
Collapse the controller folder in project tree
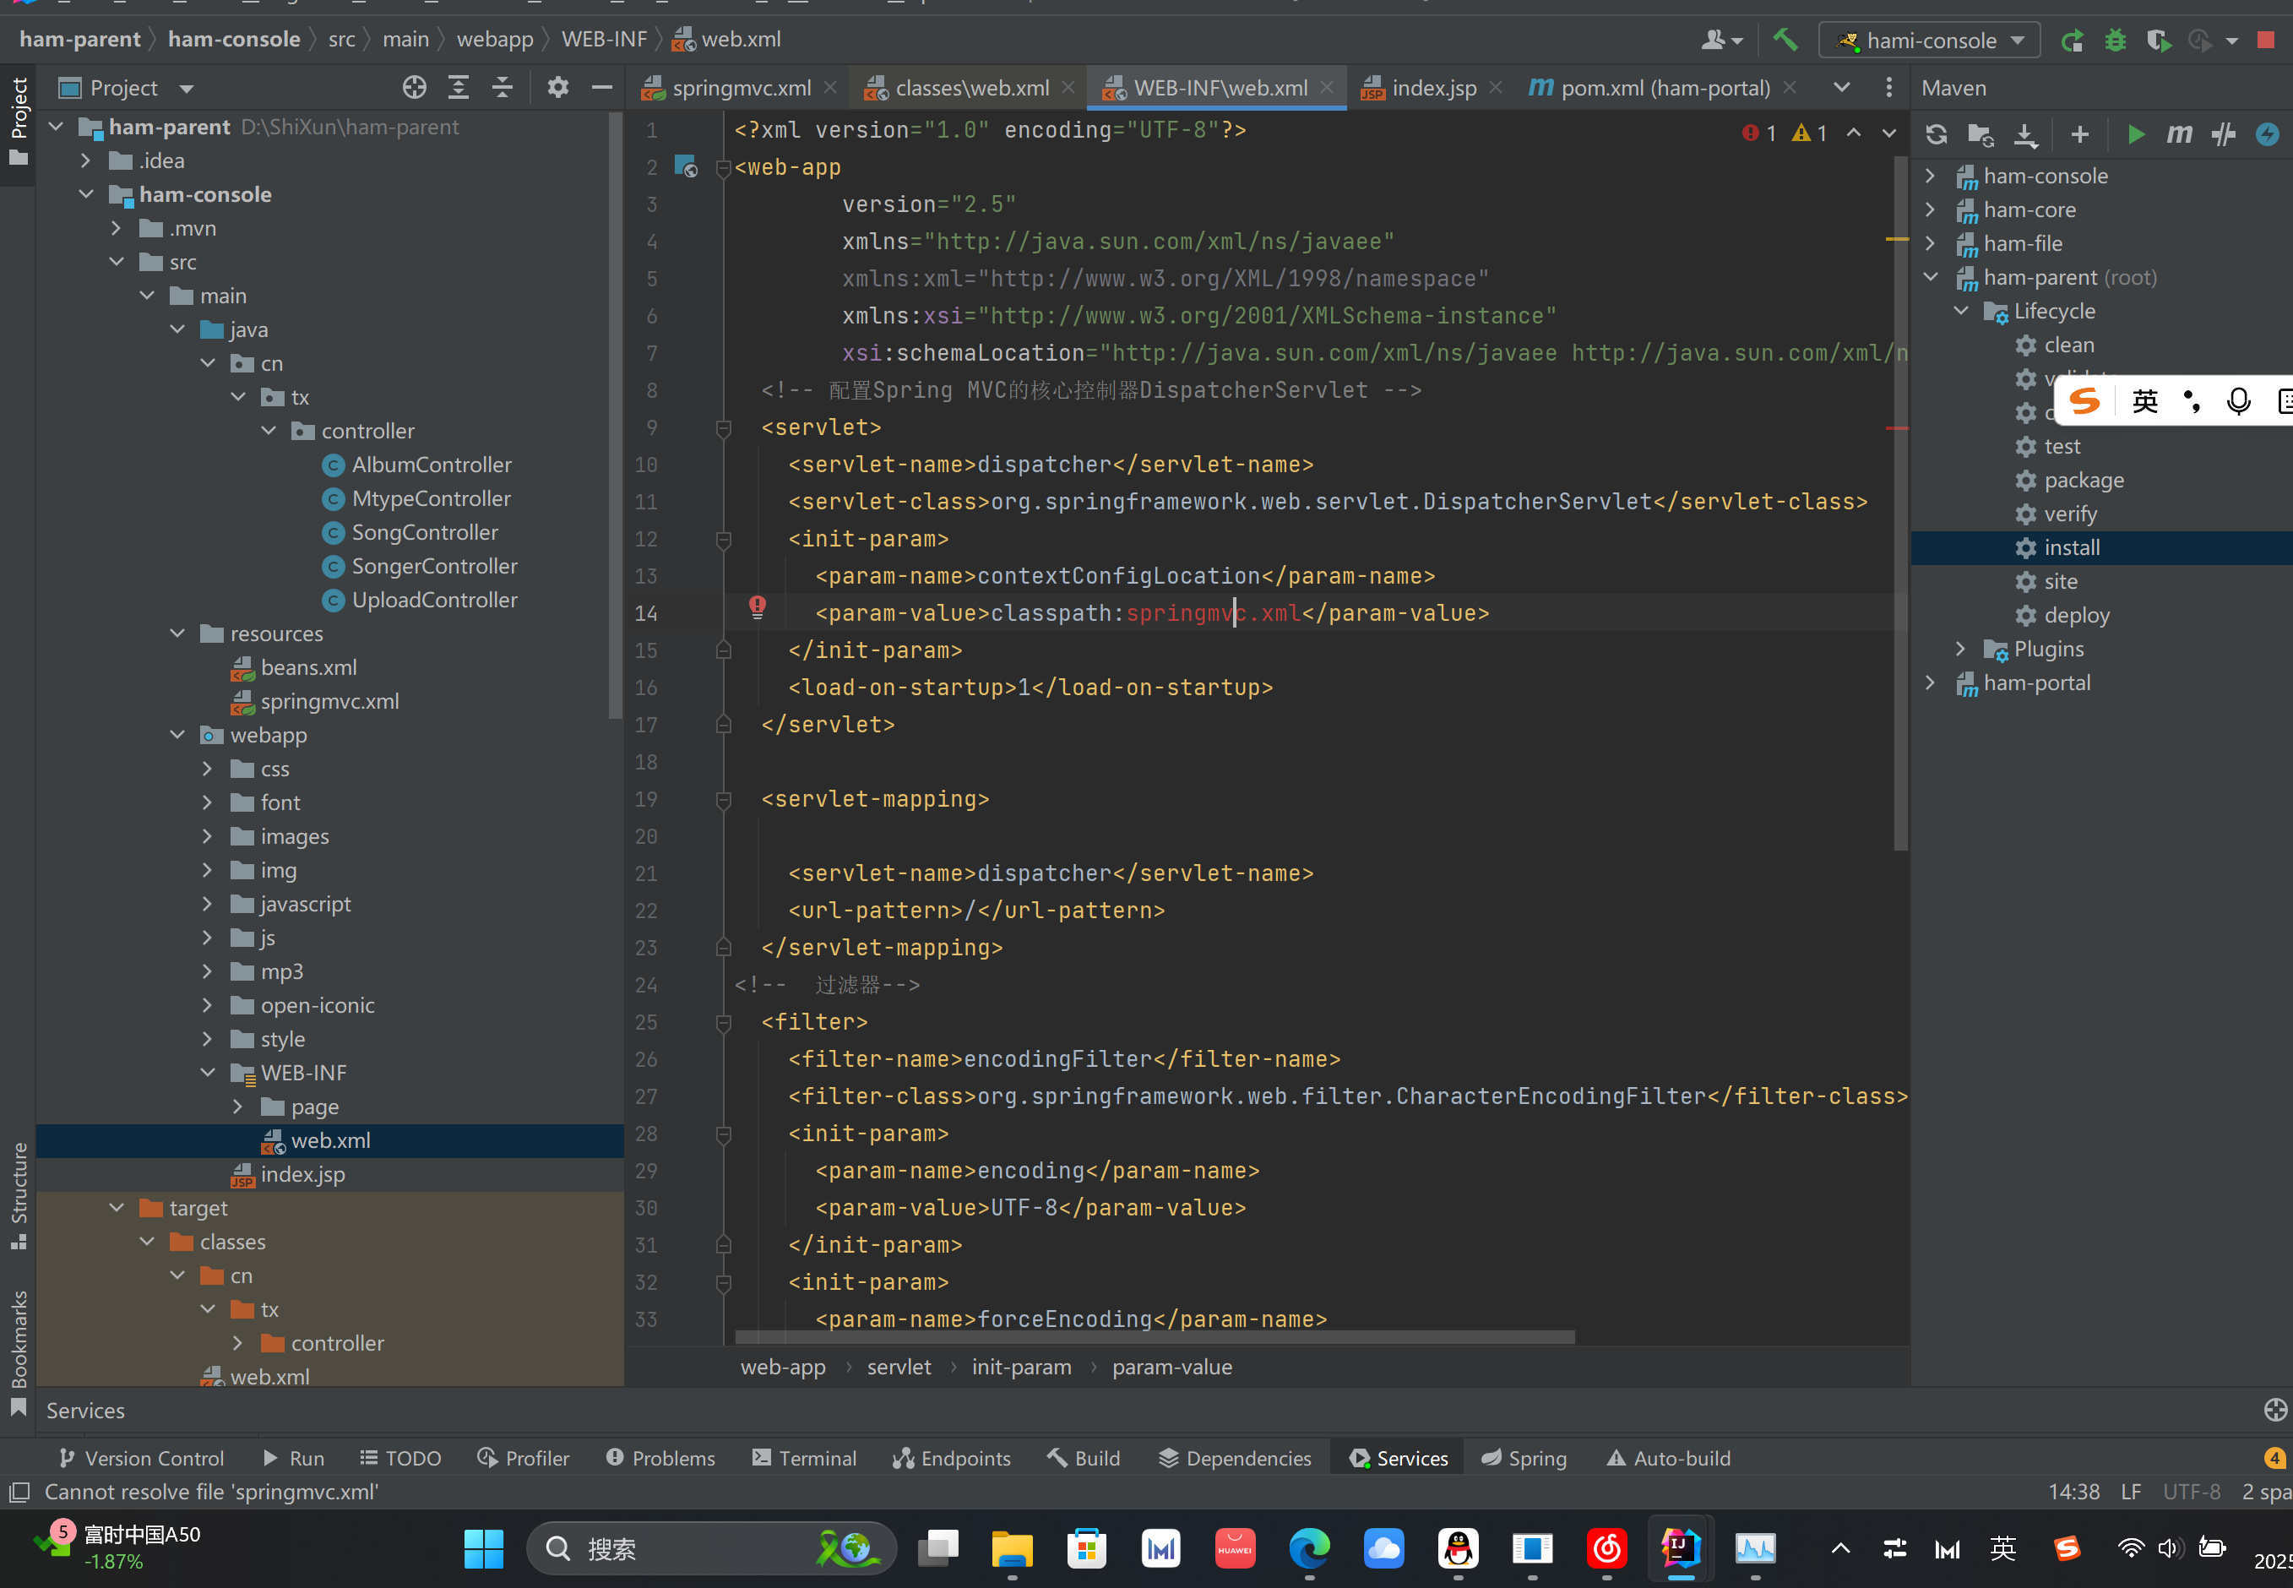269,431
